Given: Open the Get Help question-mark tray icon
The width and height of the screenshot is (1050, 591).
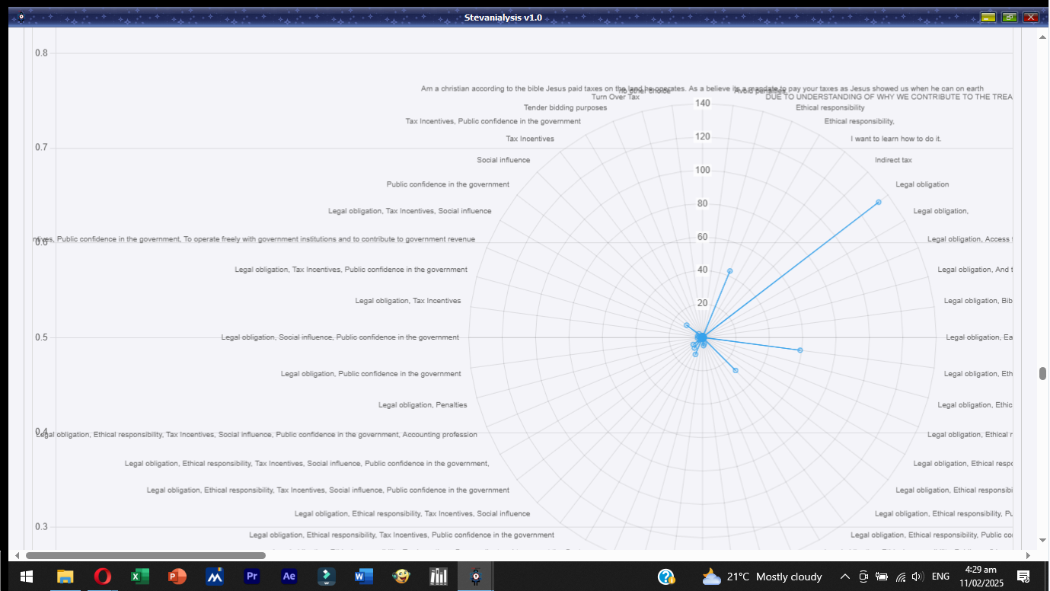Looking at the screenshot, I should 666,577.
